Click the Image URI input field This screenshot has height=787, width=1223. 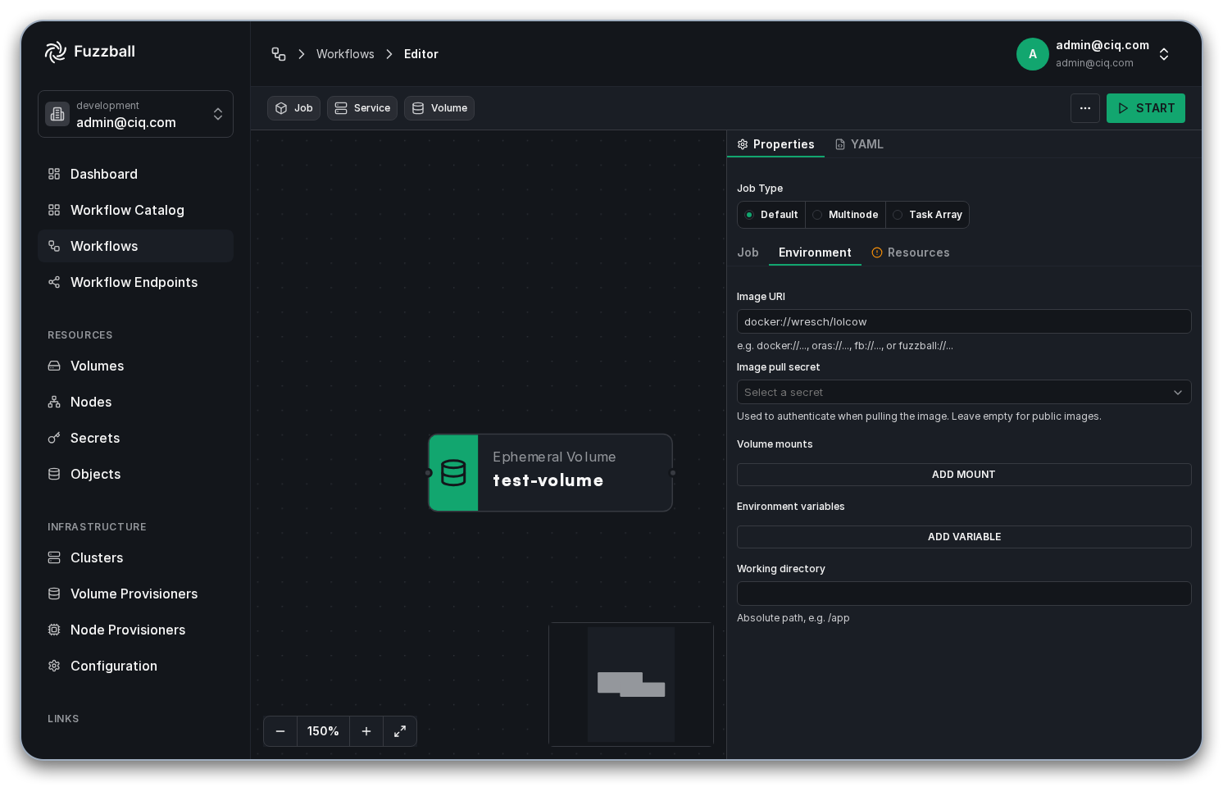point(964,321)
